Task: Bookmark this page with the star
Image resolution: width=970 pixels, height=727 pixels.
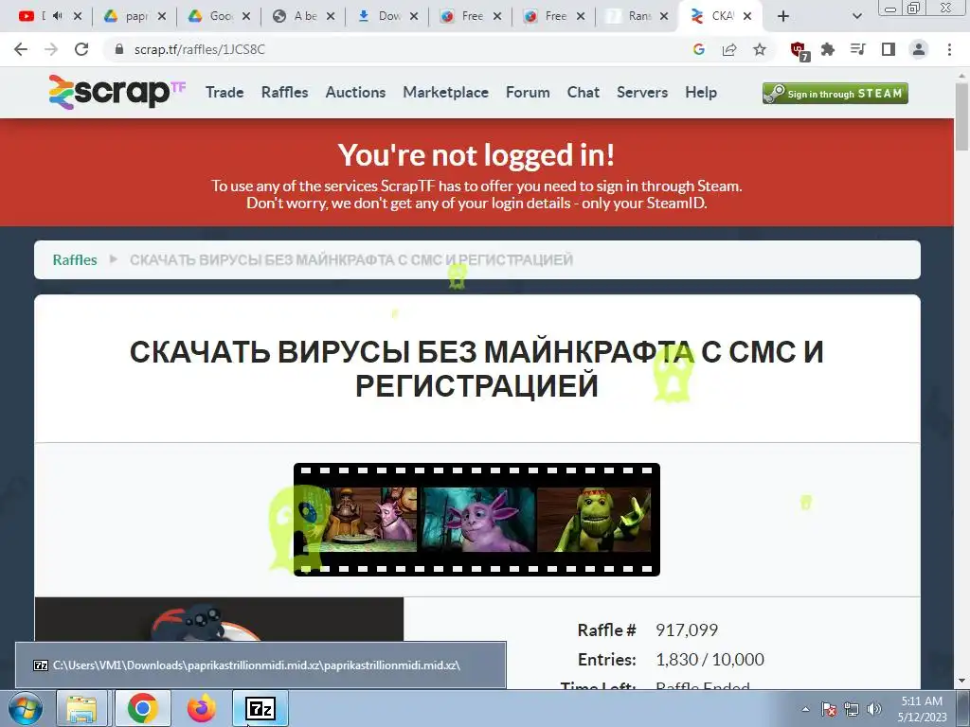Action: pos(760,49)
